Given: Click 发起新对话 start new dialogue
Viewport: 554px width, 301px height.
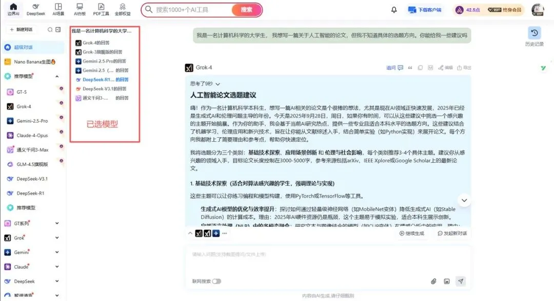Looking at the screenshot, I should [x=452, y=233].
